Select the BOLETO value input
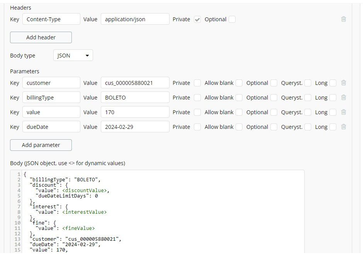363x255 pixels. (135, 98)
